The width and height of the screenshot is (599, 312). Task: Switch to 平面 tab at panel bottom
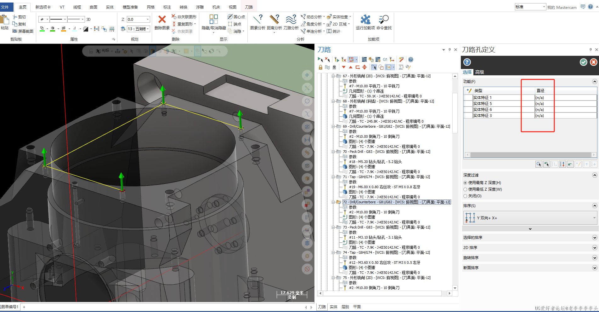(x=357, y=307)
